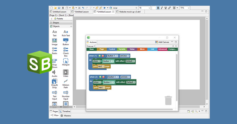The height and width of the screenshot is (124, 237).
Task: Click green plus on the when (2) block
Action: pos(100,77)
